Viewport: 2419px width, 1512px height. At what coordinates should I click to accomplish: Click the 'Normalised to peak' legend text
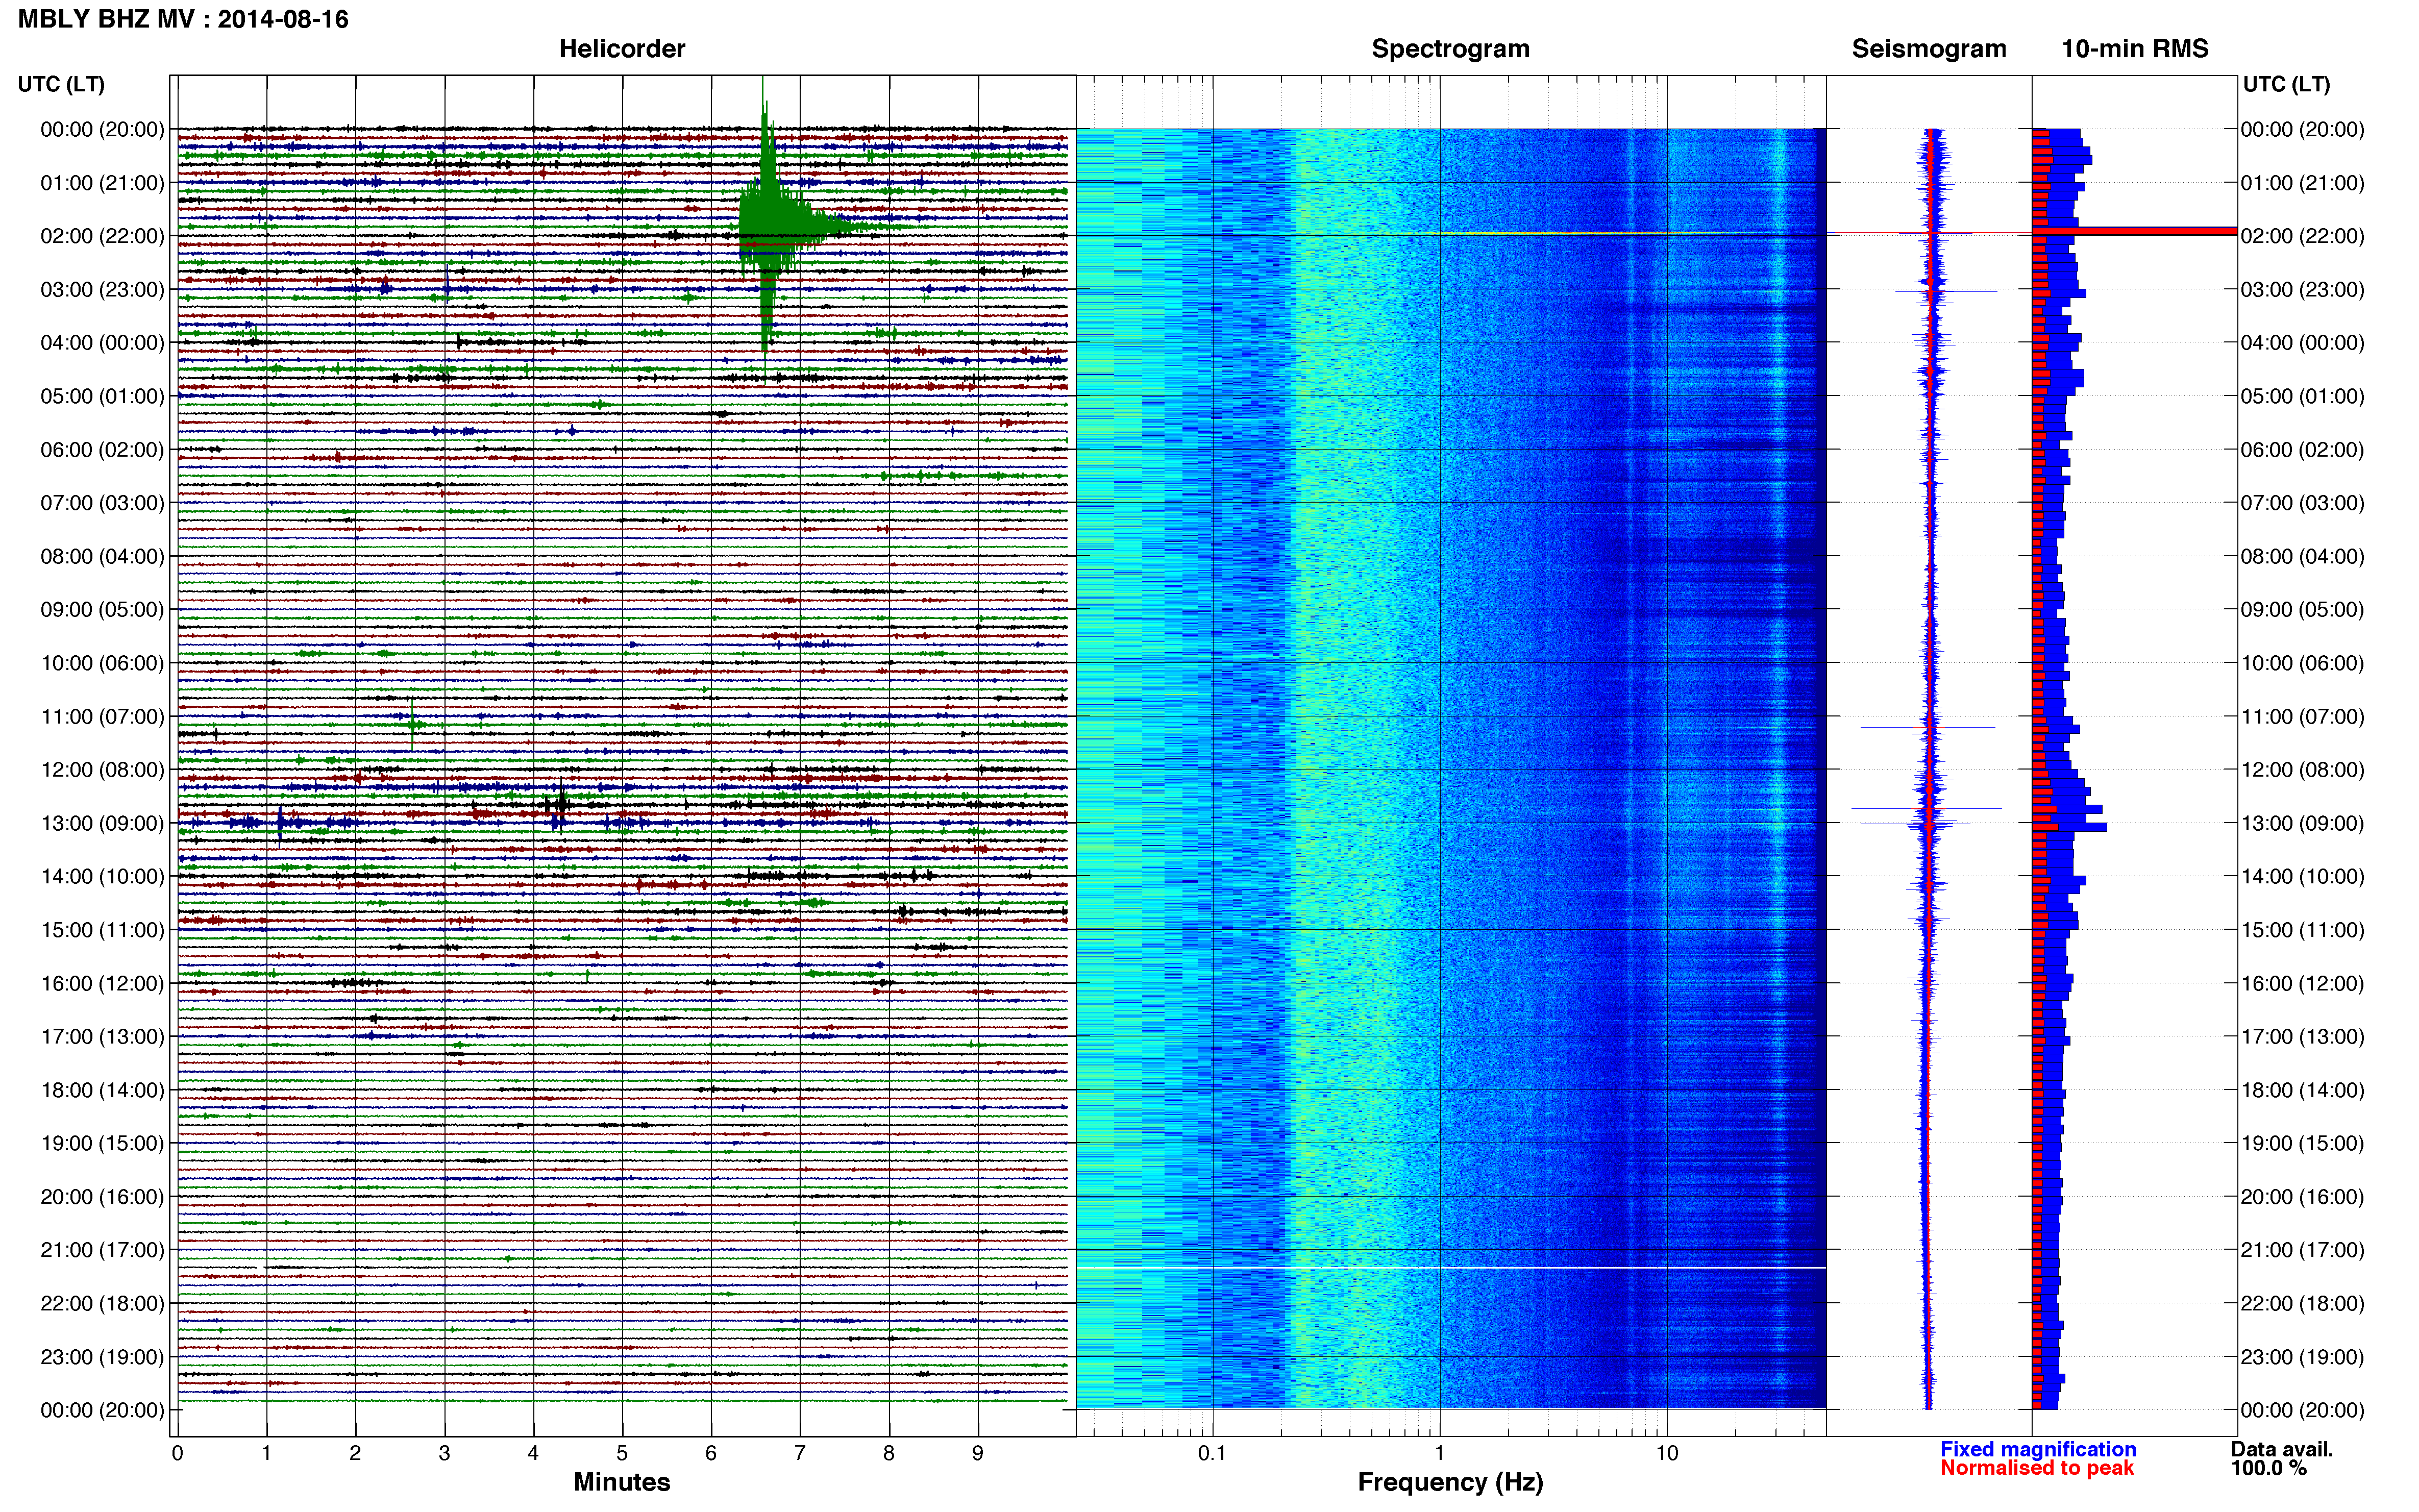click(2037, 1468)
